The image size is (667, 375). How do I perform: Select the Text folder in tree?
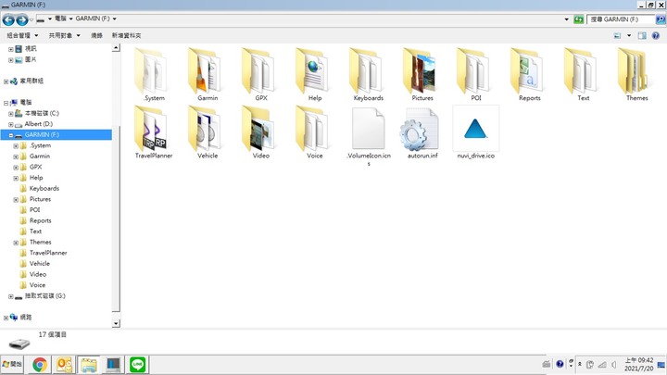[x=35, y=231]
